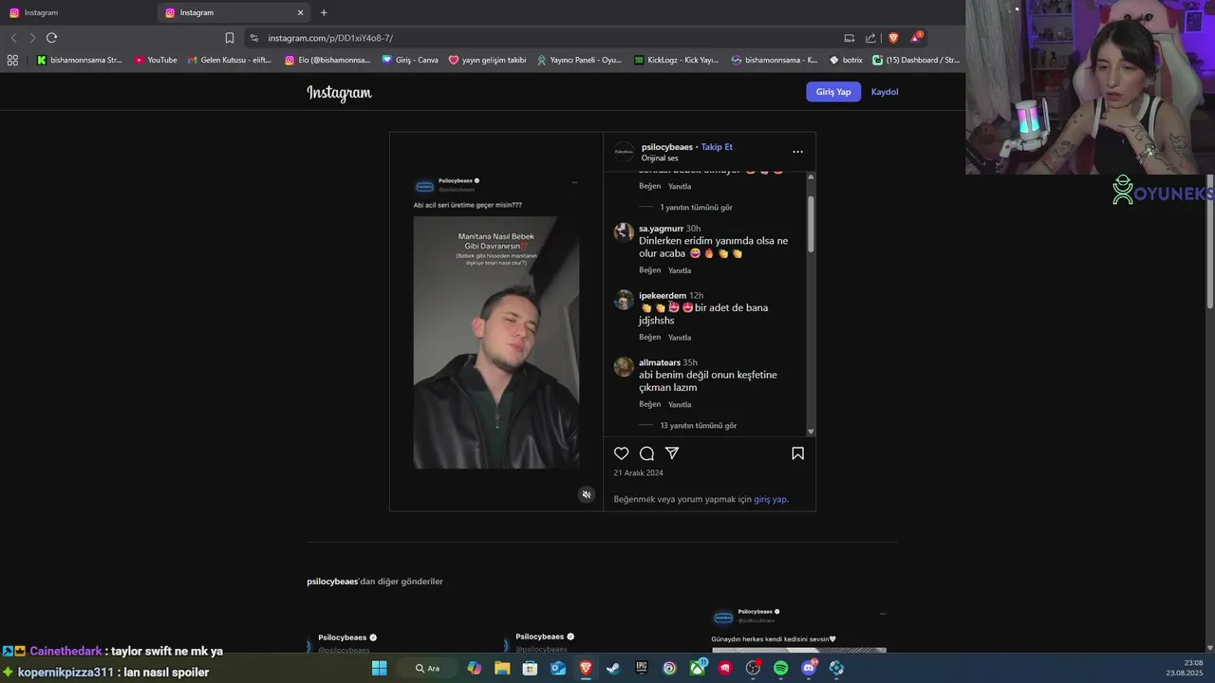Viewport: 1215px width, 683px height.
Task: Click the comments scrollbar down arrow
Action: [811, 432]
